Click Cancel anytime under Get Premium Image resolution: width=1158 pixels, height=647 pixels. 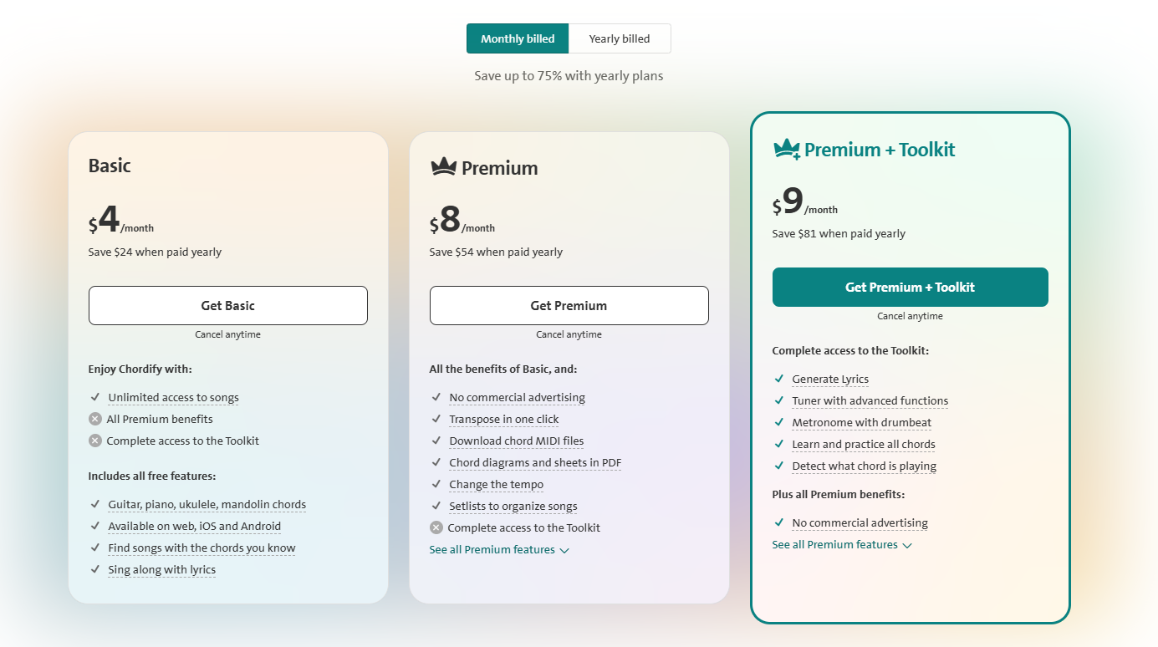click(569, 335)
